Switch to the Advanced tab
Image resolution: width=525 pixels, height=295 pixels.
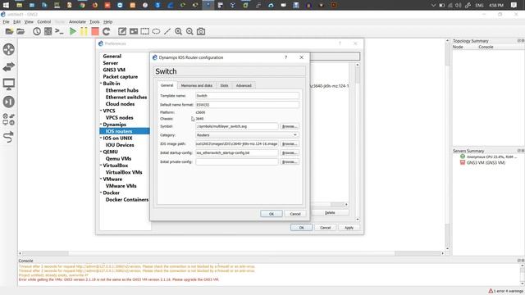(244, 85)
